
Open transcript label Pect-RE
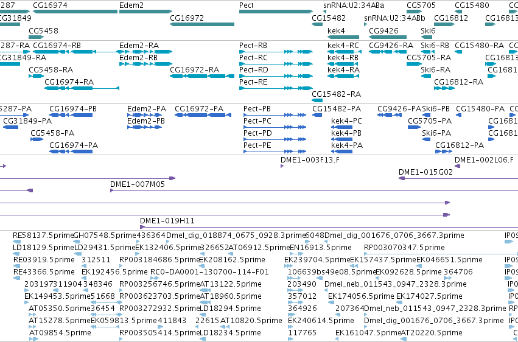click(253, 82)
